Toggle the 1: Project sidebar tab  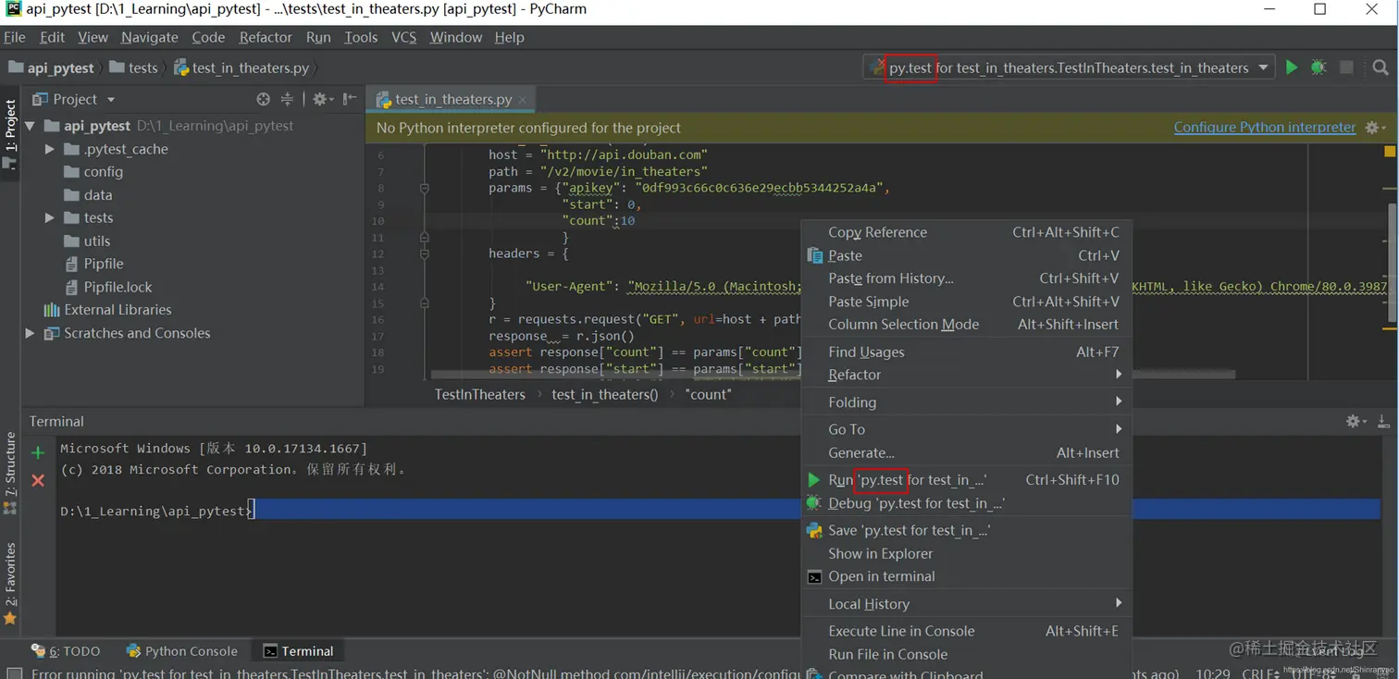coord(10,134)
